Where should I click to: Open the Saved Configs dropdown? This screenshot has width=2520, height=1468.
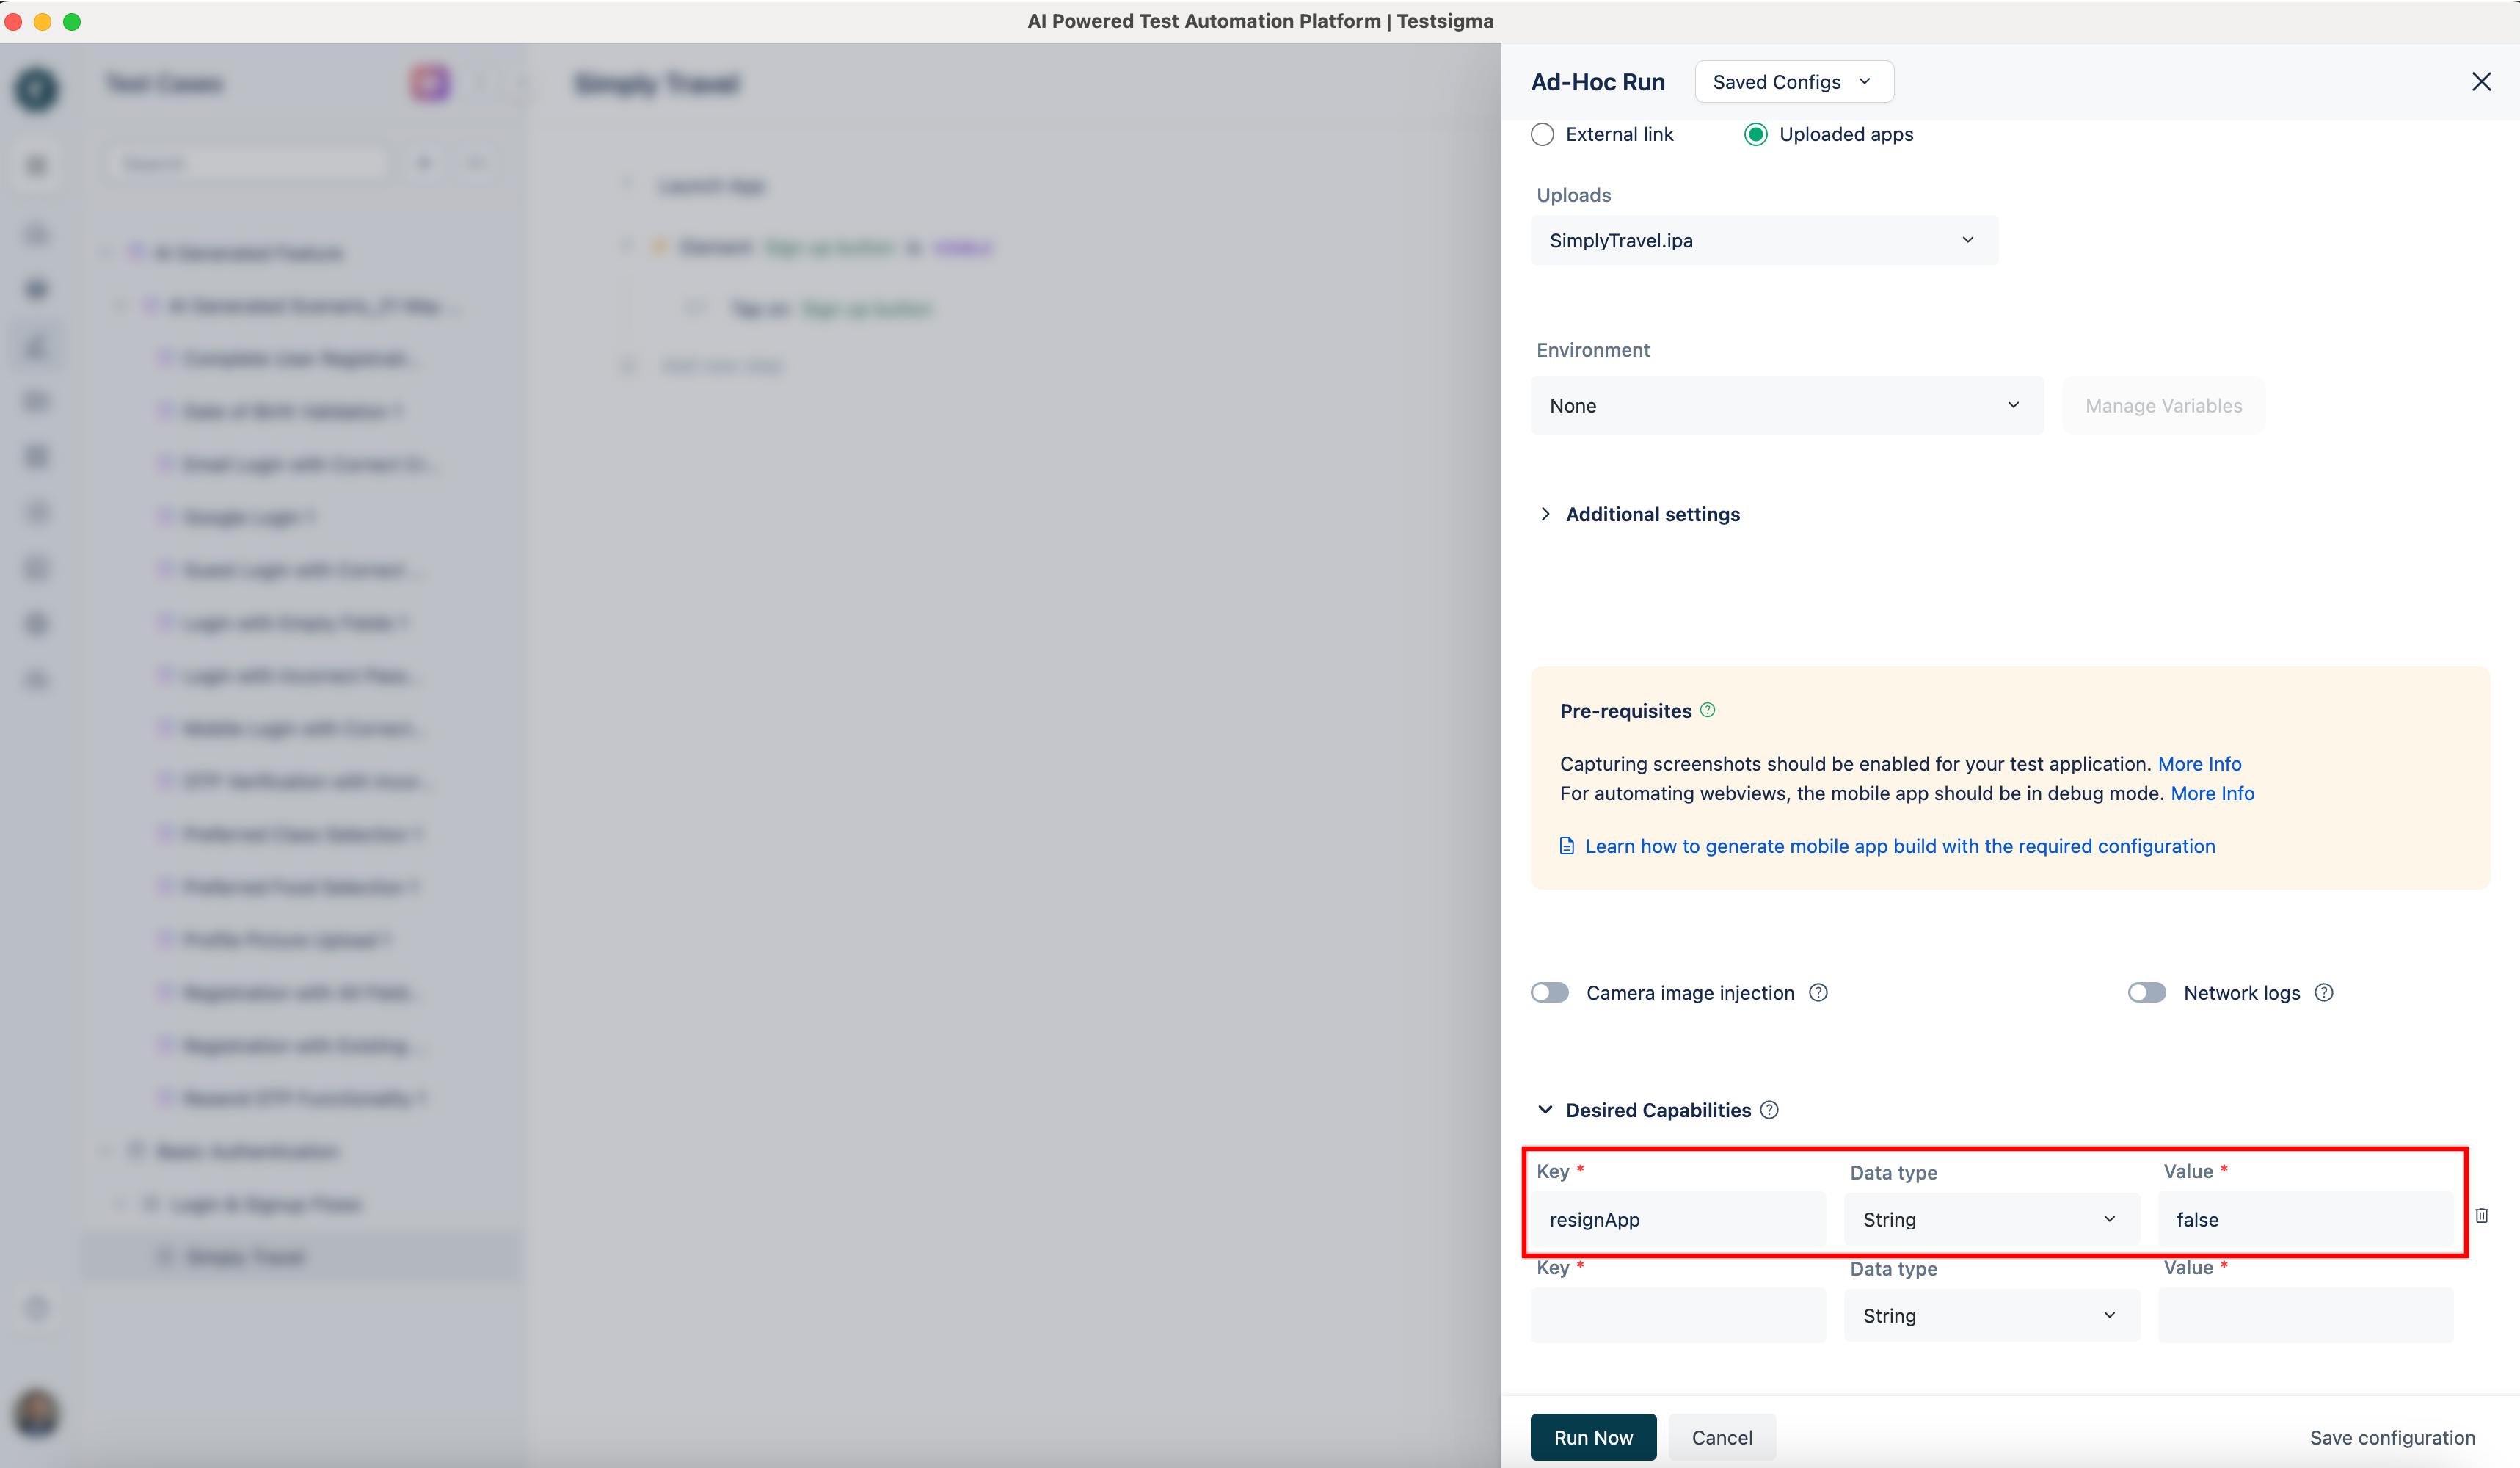(1794, 82)
